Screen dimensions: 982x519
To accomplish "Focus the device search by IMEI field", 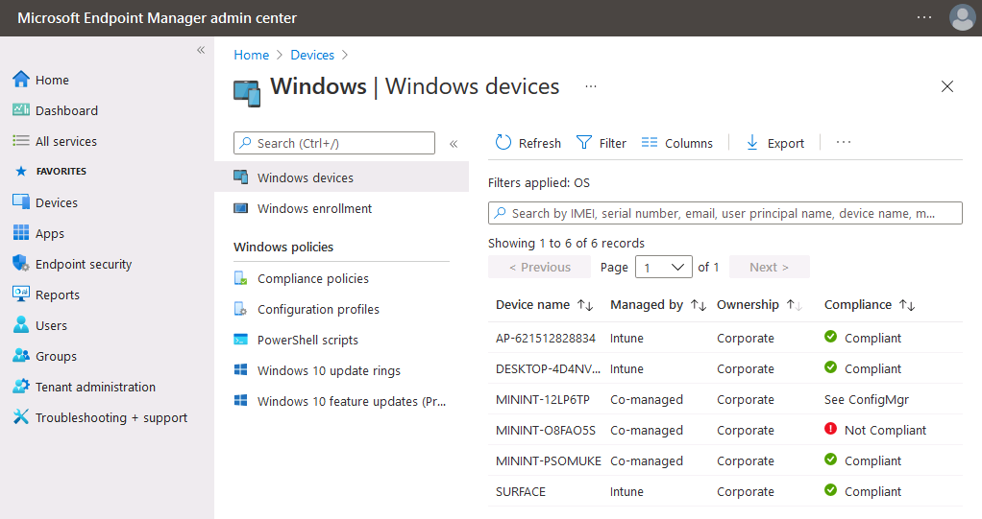I will pyautogui.click(x=725, y=213).
